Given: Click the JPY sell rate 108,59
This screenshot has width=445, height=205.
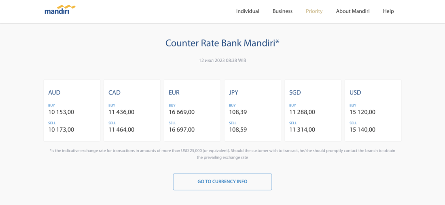Looking at the screenshot, I should pos(238,130).
